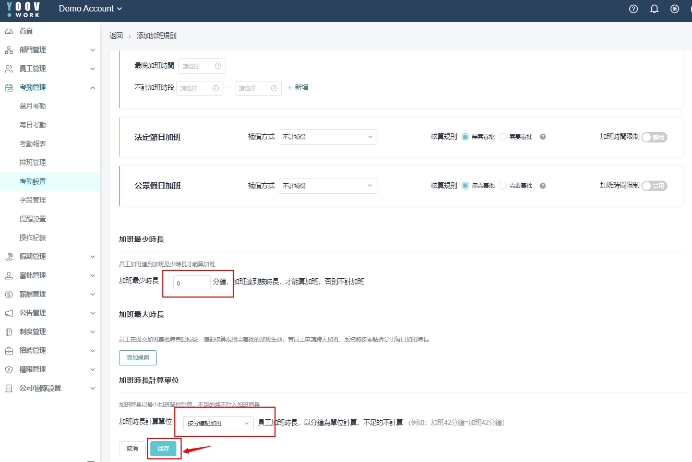Click help icon beside 法定節日加班 核算規則
This screenshot has width=692, height=462.
[543, 137]
